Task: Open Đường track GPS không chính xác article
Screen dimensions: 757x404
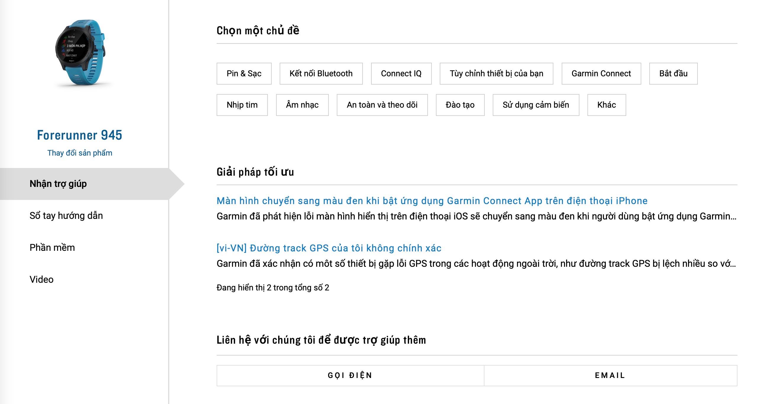Action: [x=329, y=248]
